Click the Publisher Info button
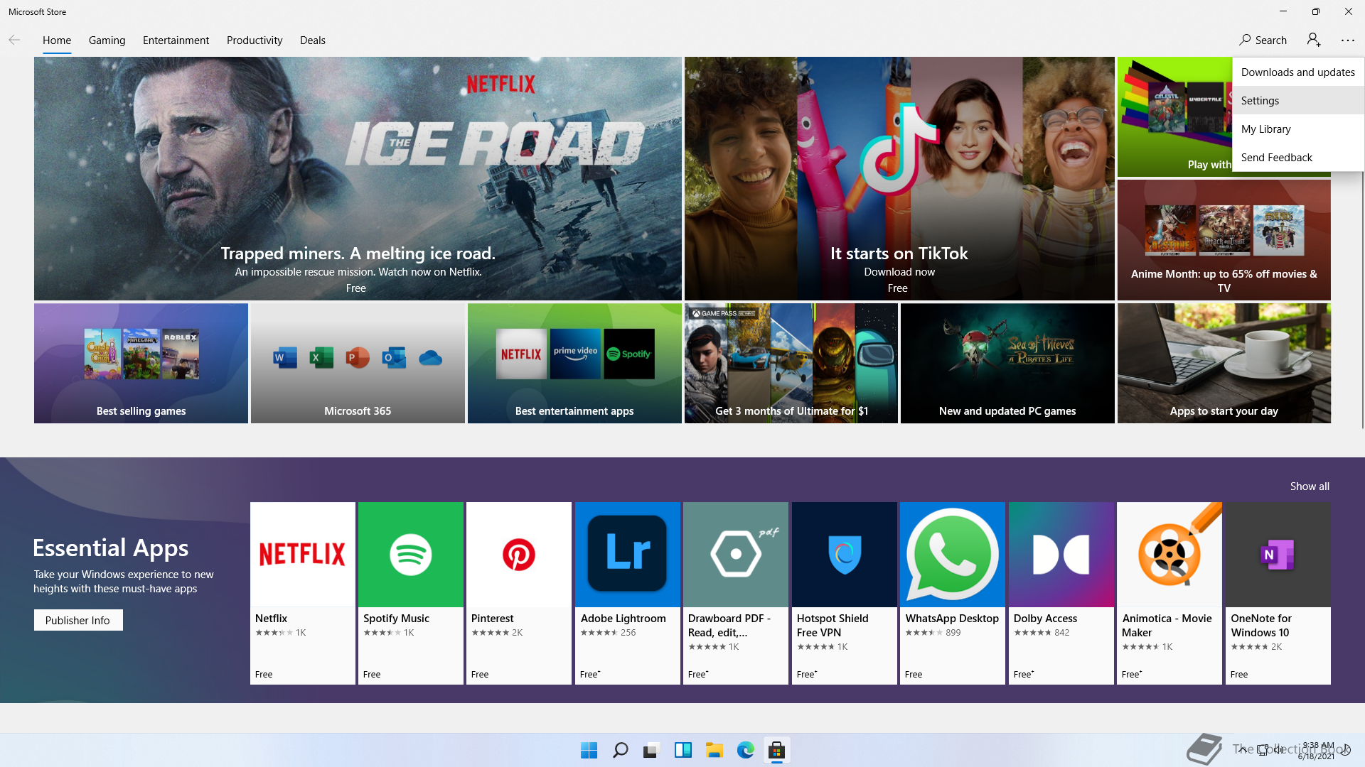 click(x=78, y=620)
